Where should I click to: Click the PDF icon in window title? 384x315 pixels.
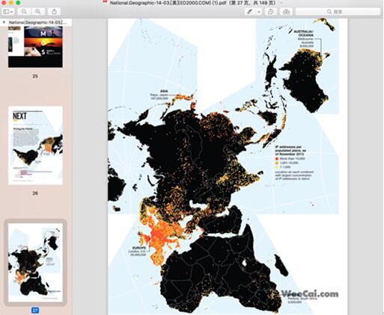pyautogui.click(x=106, y=3)
